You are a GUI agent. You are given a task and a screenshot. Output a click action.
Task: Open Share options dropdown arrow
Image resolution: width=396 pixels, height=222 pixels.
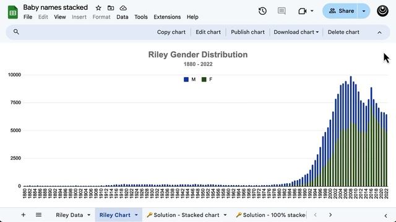364,11
